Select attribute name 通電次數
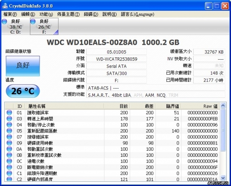 (36, 161)
